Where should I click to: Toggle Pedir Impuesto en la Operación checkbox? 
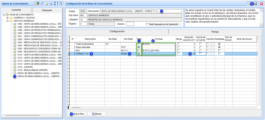pos(147,24)
